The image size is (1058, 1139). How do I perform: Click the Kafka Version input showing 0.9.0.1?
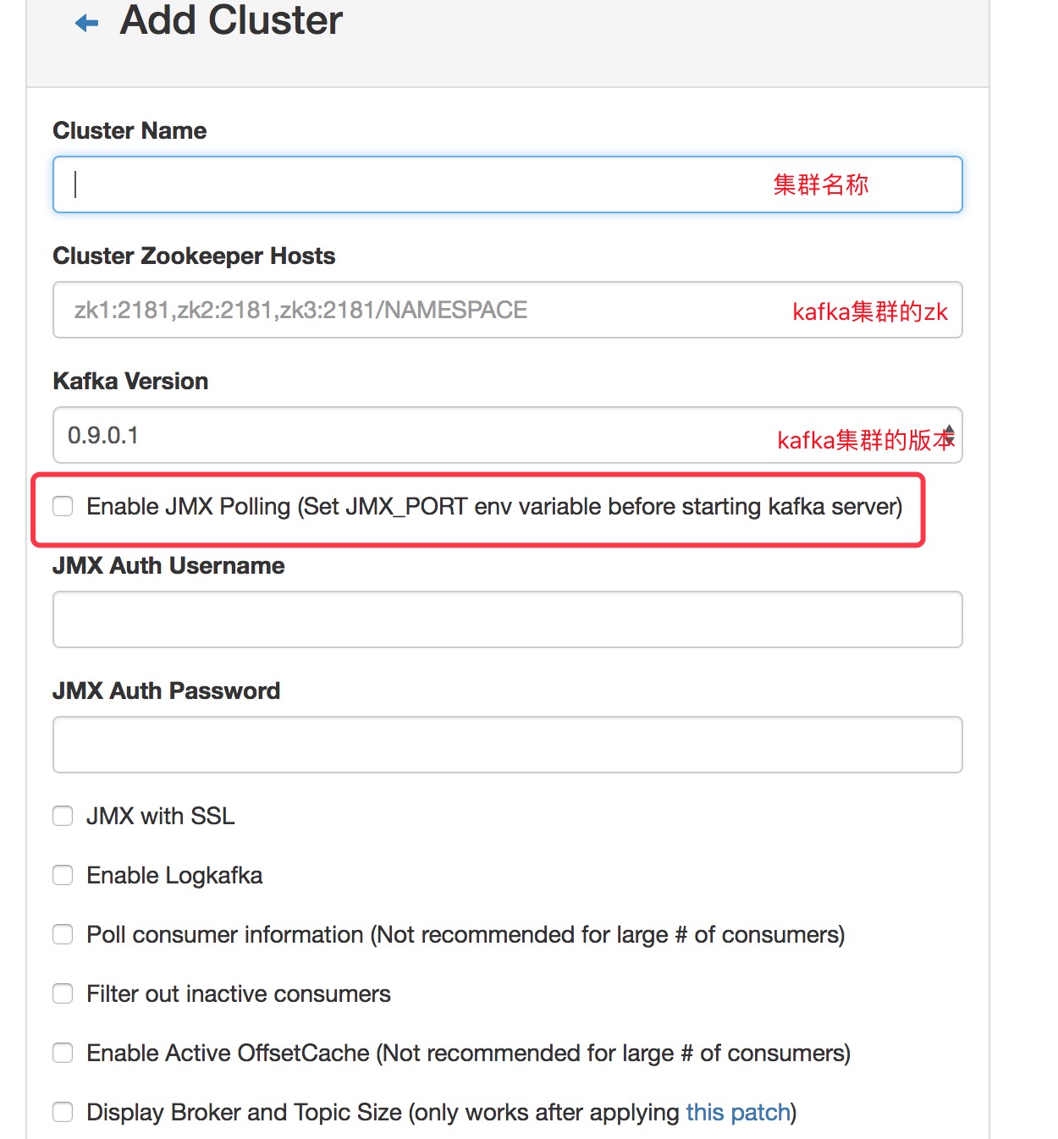pos(339,436)
